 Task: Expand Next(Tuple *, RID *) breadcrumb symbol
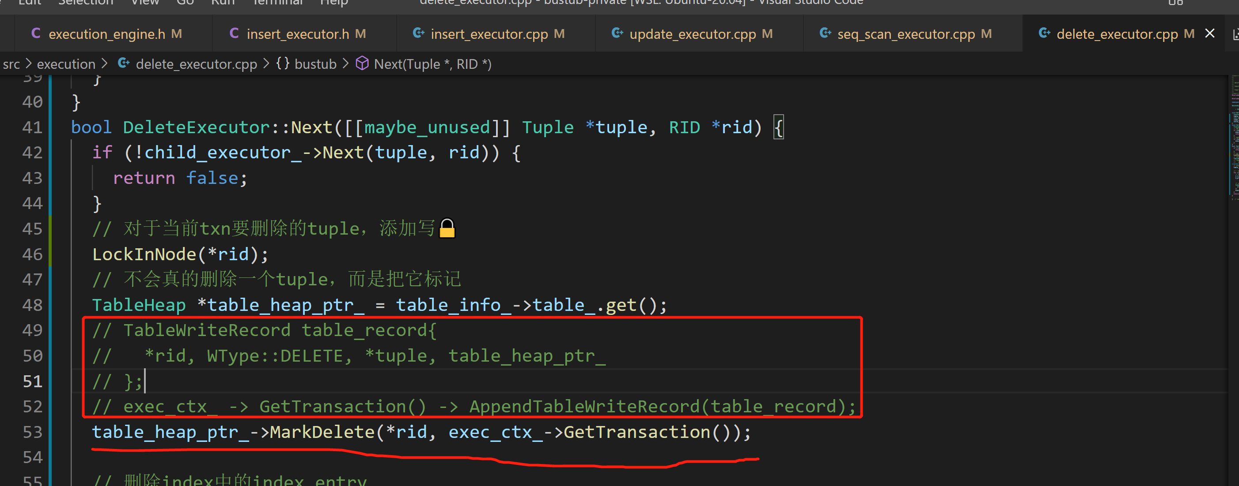tap(432, 64)
